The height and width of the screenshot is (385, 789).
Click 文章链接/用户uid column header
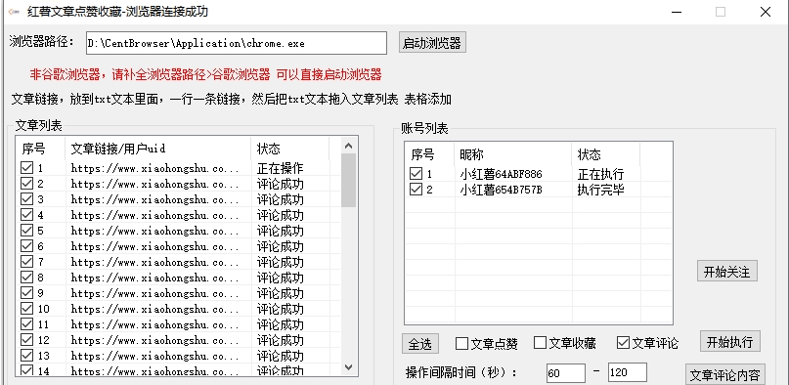click(x=158, y=149)
